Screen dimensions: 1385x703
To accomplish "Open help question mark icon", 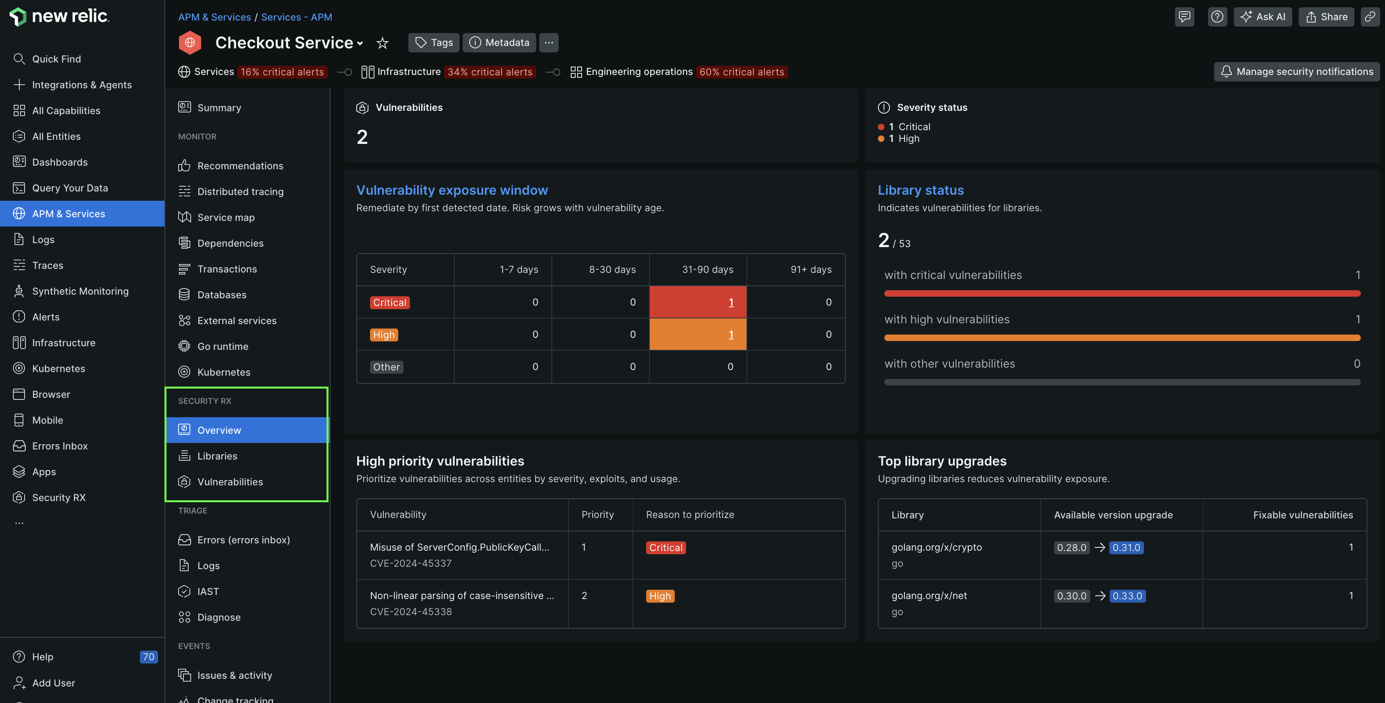I will click(1217, 17).
